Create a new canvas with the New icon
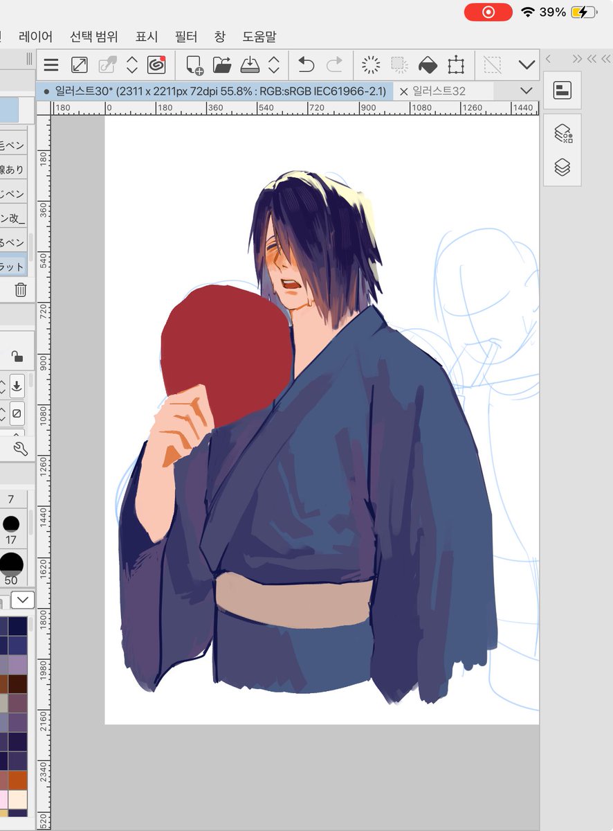The image size is (613, 831). (194, 65)
